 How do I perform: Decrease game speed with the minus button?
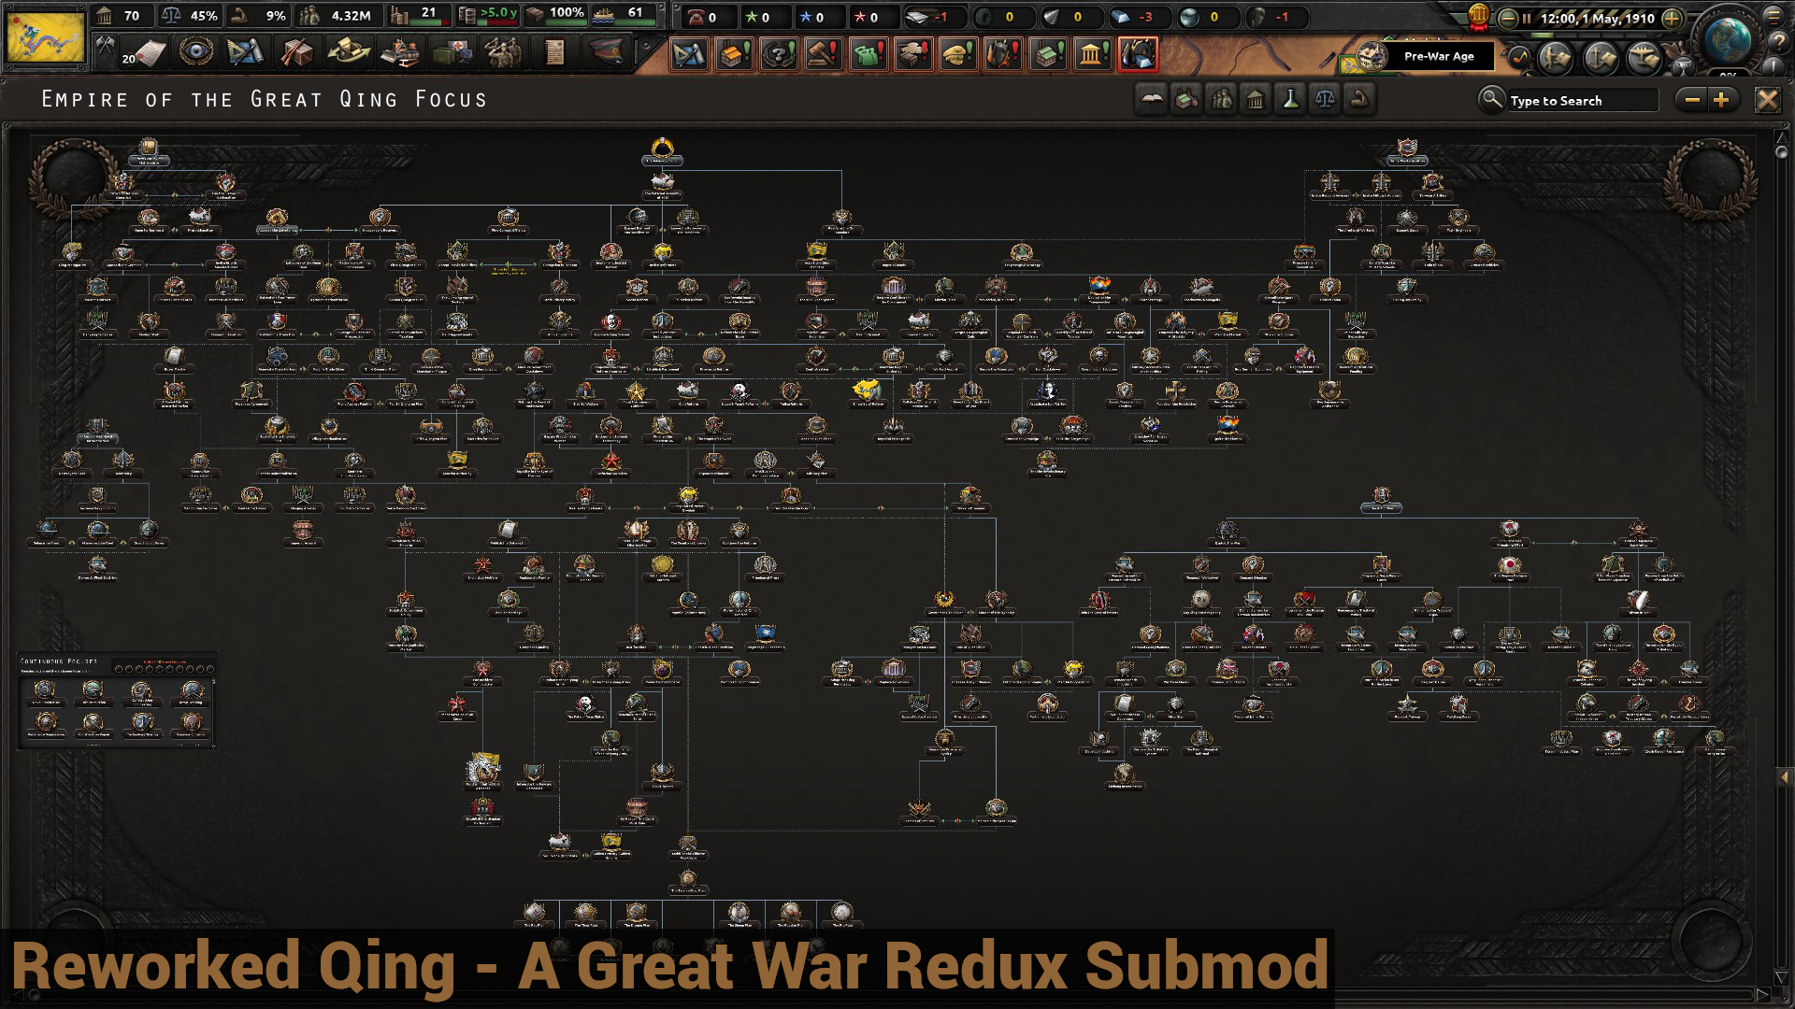pyautogui.click(x=1507, y=18)
